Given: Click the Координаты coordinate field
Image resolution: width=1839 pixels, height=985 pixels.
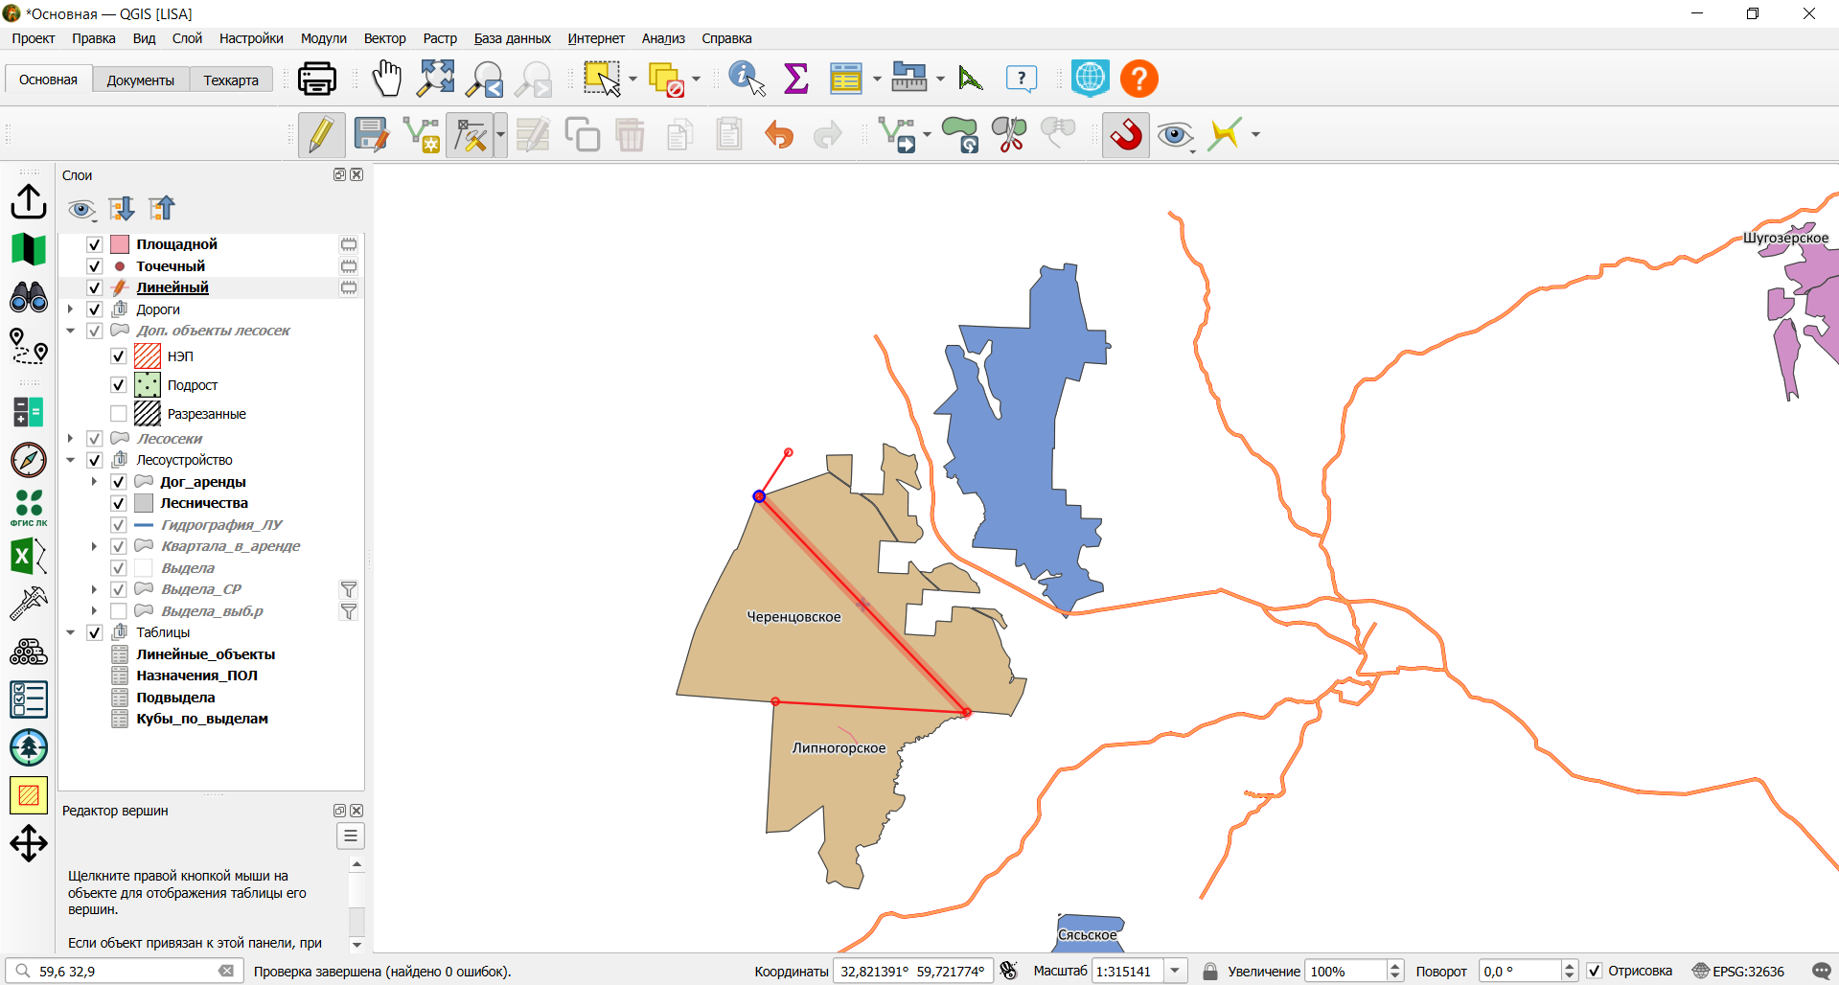Looking at the screenshot, I should [912, 971].
